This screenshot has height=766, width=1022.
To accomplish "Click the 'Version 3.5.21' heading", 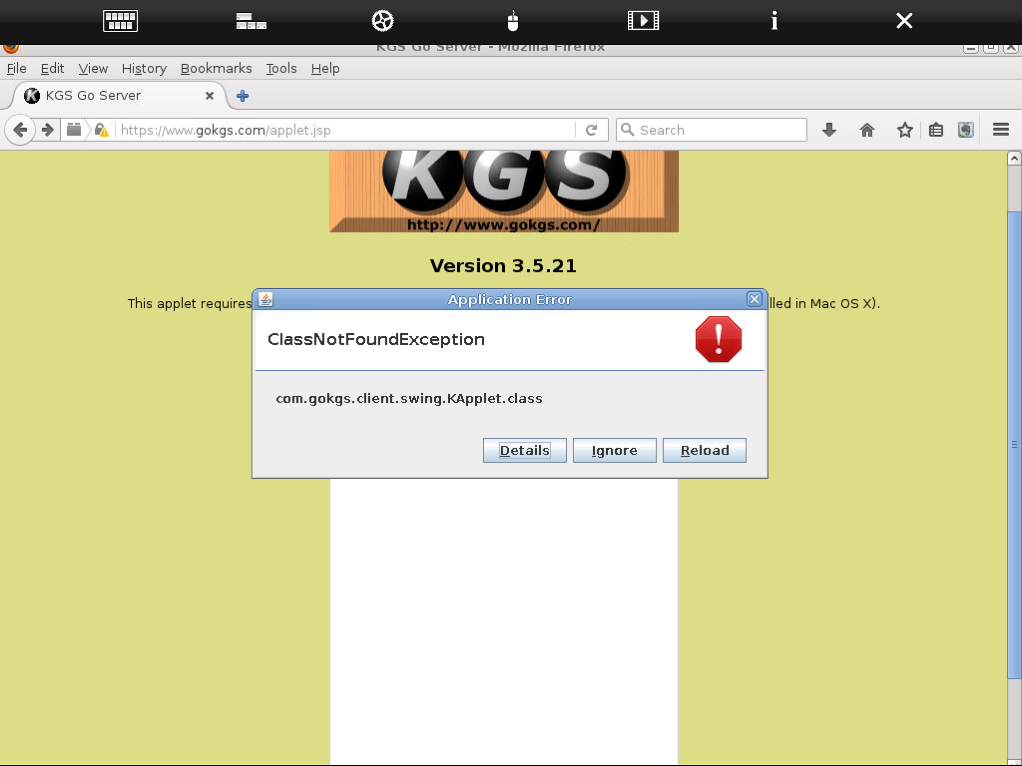I will point(503,266).
